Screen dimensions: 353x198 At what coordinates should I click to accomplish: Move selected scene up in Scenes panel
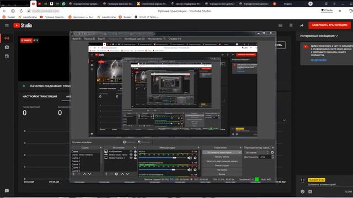84,174
